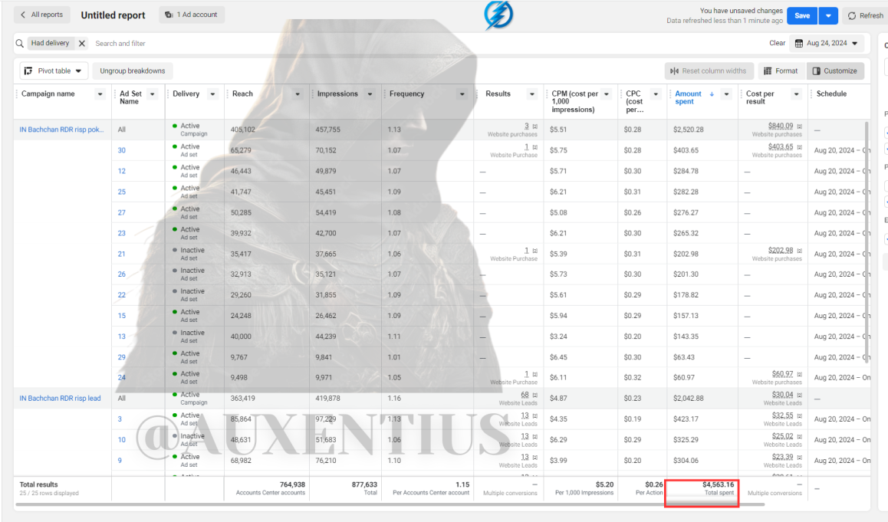Open ad set 22
Viewport: 888px width, 522px height.
tap(122, 295)
